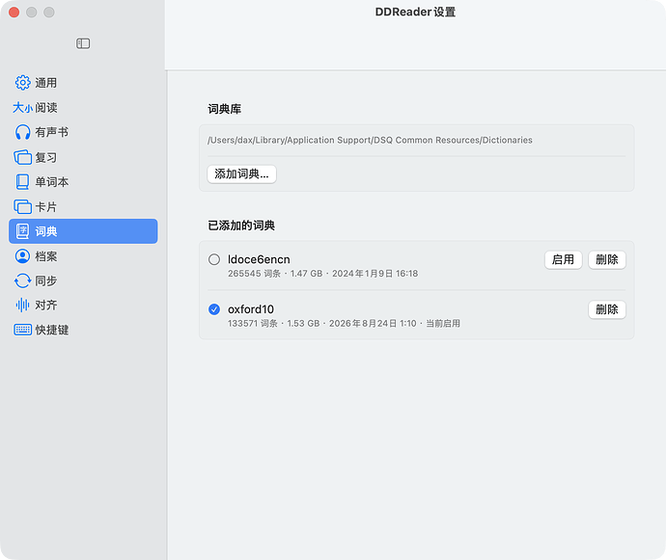Screen dimensions: 666x560
Task: Open the 有声书 settings section
Action: click(x=83, y=132)
